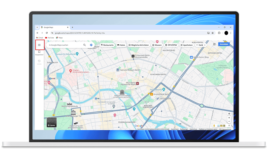The image size is (268, 149).
Task: Click the browser forward arrow
Action: [x=42, y=33]
